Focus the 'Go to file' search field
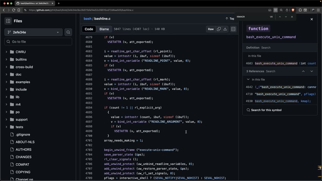The width and height of the screenshot is (322, 181). 38,42
